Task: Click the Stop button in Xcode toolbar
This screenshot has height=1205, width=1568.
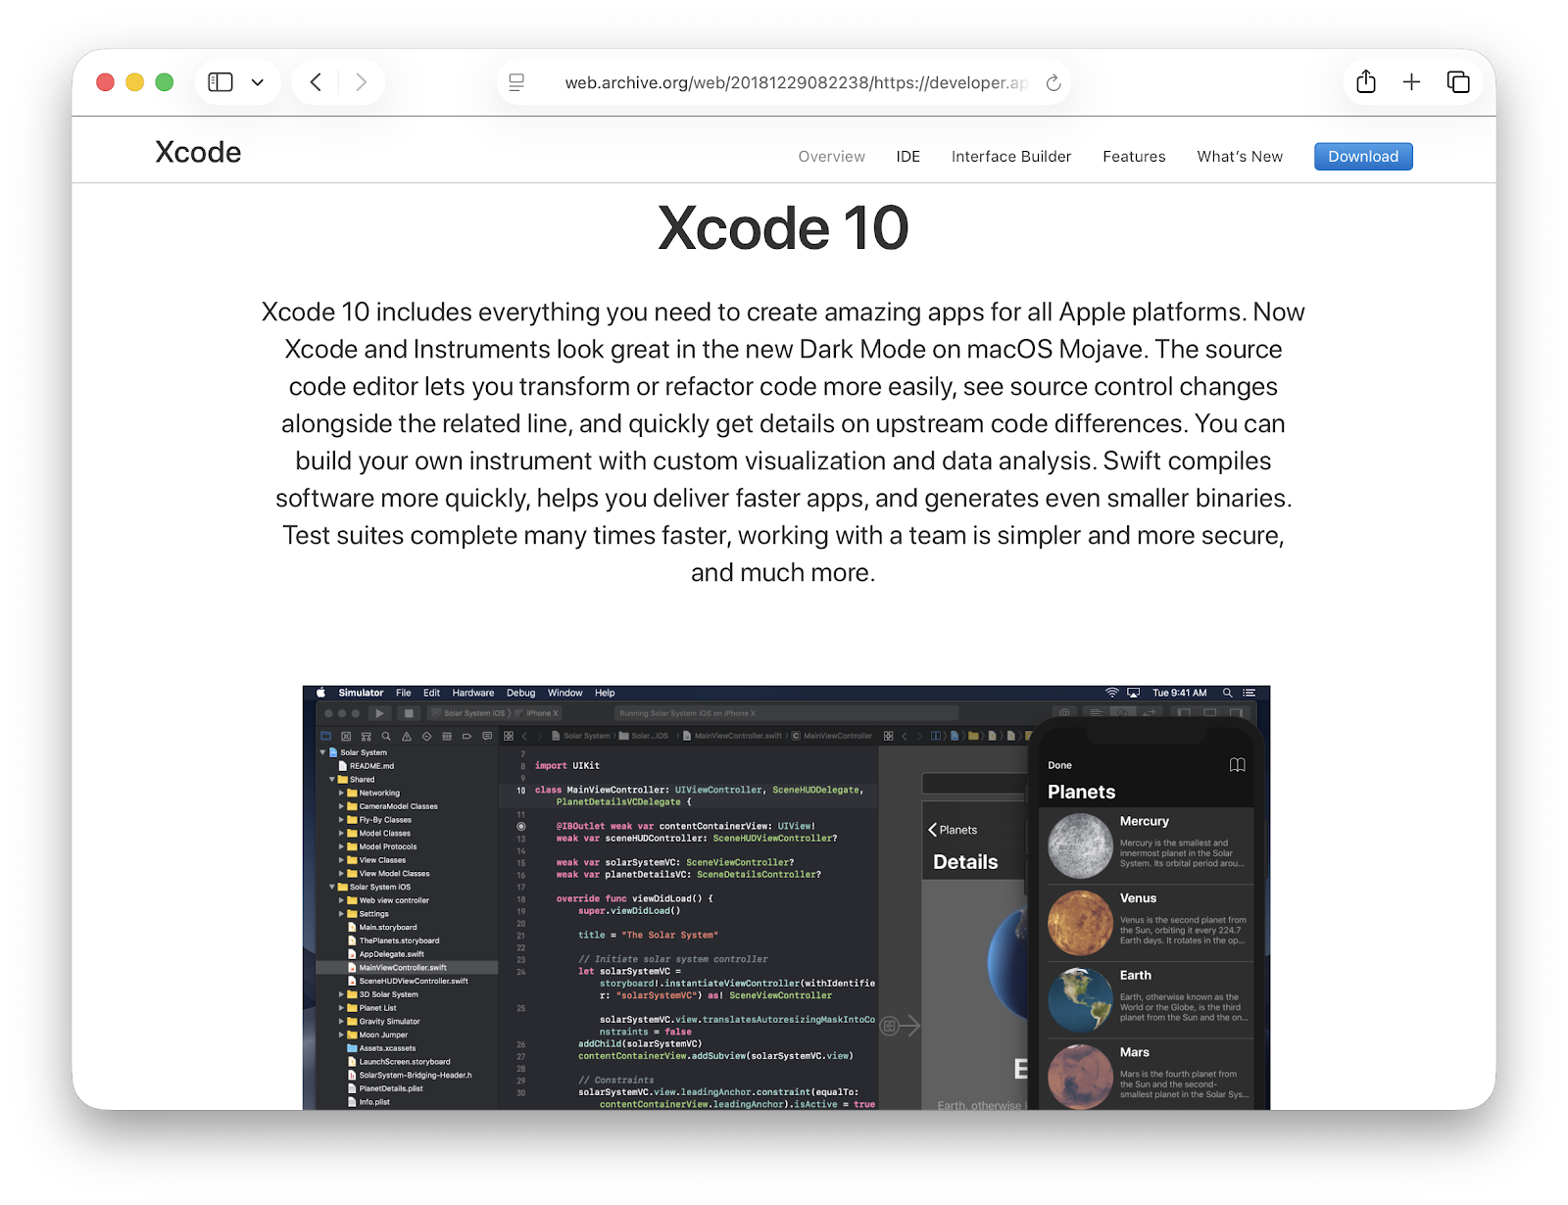Action: [410, 713]
